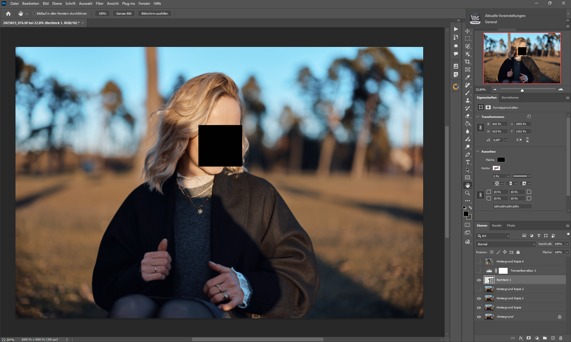Collapse the Transformieren section
The image size is (571, 342).
coord(478,117)
